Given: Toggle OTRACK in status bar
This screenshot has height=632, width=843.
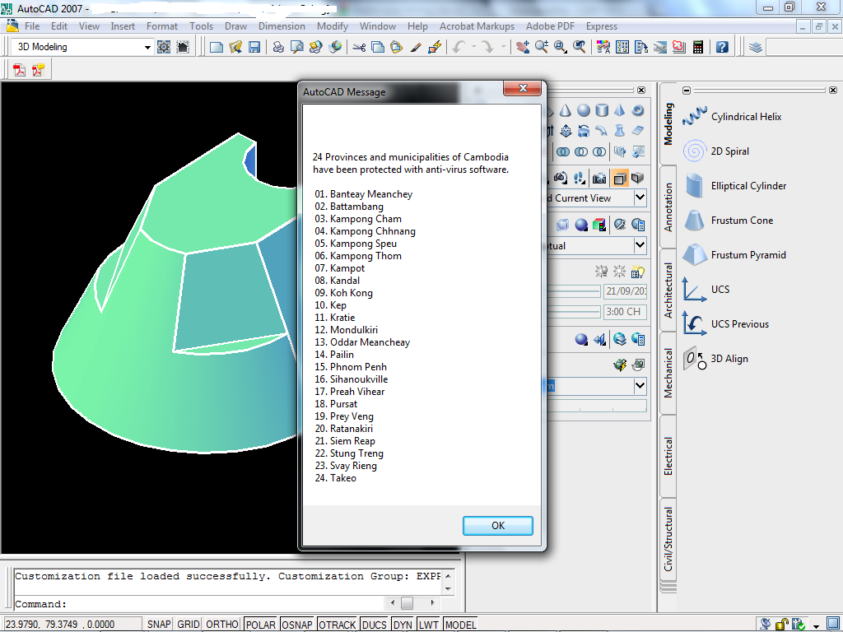Looking at the screenshot, I should pos(337,625).
